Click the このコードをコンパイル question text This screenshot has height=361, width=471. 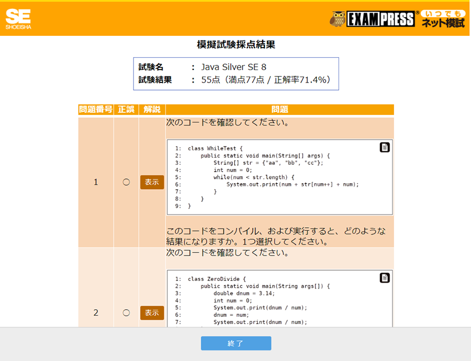pyautogui.click(x=276, y=236)
